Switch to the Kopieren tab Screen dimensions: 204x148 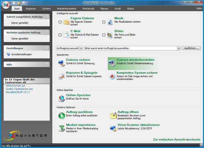(31, 9)
